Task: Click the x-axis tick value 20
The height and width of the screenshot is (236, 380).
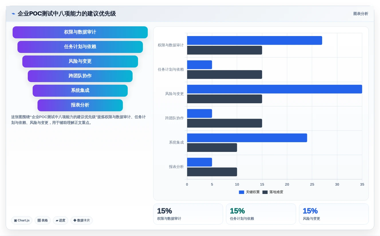Action: coord(287,185)
